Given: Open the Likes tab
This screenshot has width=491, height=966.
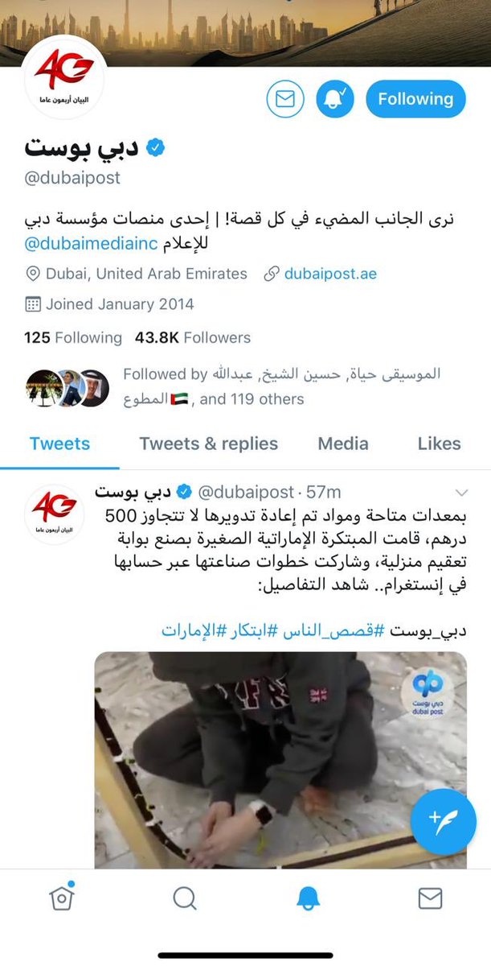Looking at the screenshot, I should coord(439,444).
